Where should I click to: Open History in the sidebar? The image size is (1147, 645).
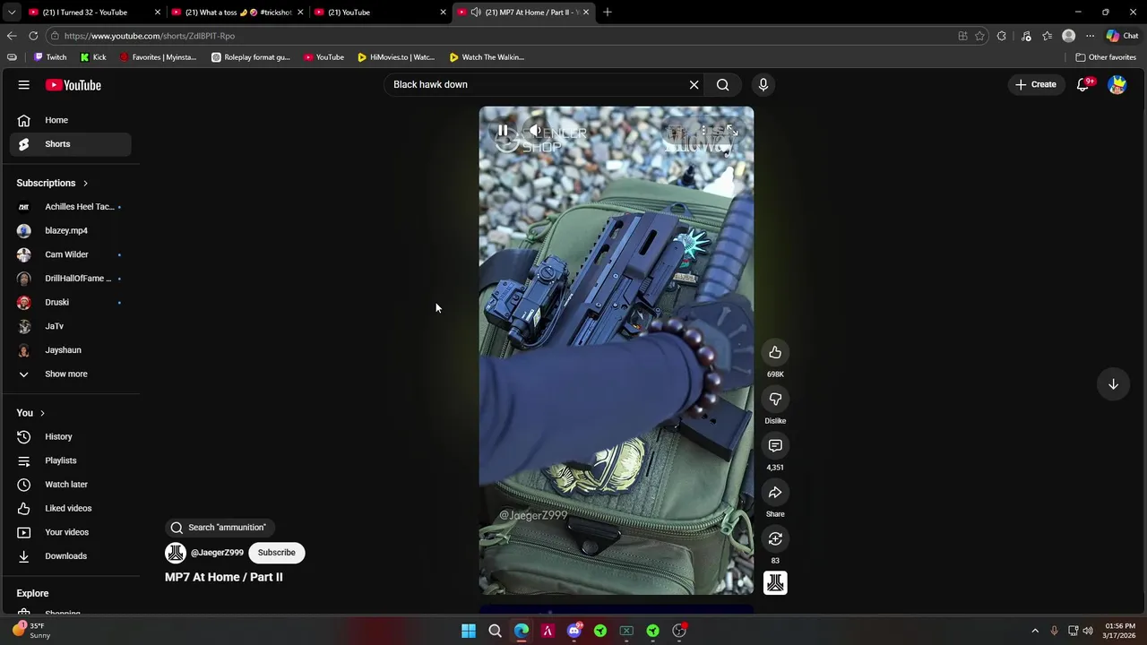pos(71,436)
